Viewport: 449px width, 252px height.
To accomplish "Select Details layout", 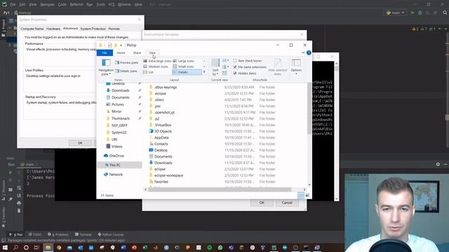I will 187,72.
